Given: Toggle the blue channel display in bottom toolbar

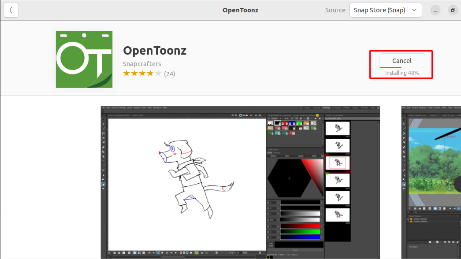Looking at the screenshot, I should [x=188, y=253].
